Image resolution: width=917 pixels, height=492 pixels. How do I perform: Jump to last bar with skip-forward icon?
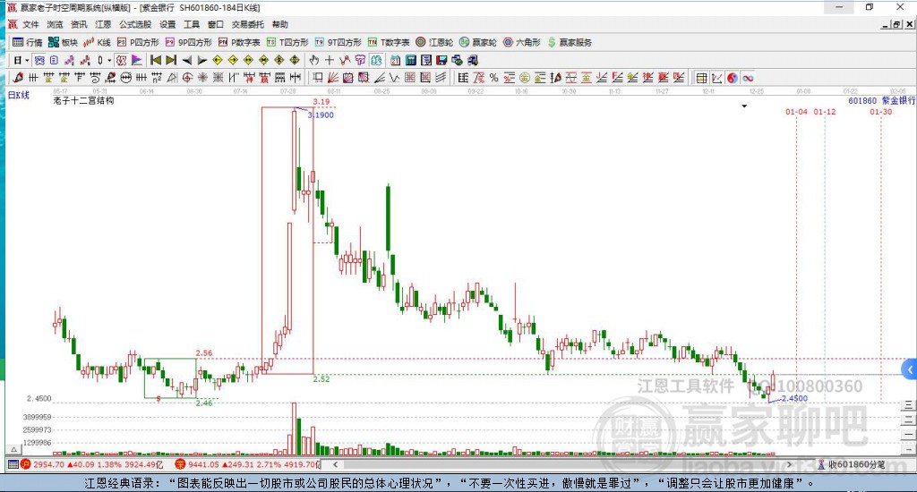(171, 60)
